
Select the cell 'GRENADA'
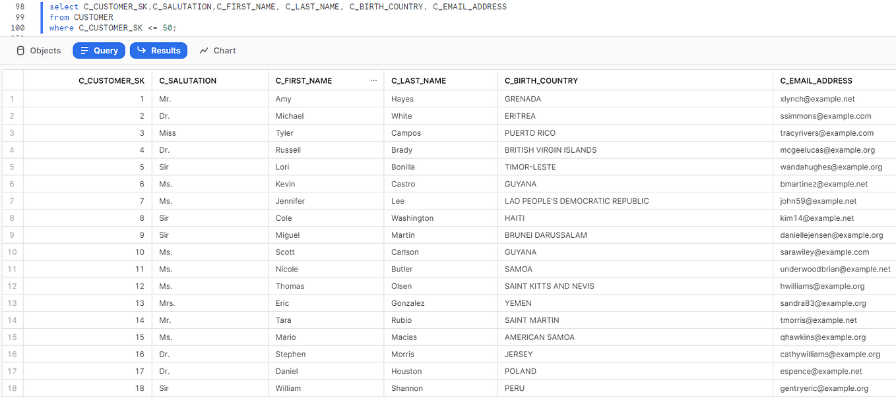point(523,99)
